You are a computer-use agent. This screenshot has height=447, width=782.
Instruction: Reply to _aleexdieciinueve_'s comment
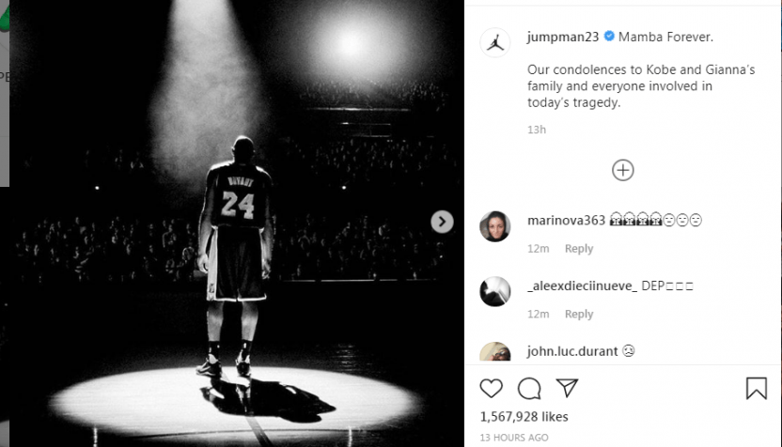pos(579,314)
